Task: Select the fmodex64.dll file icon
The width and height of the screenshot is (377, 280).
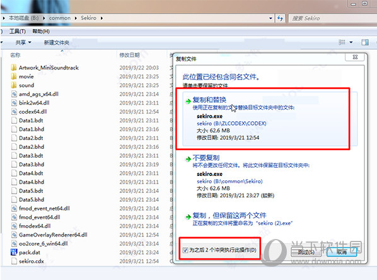Action: tap(14, 226)
